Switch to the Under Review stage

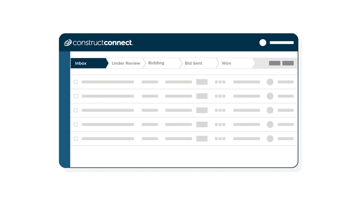(x=126, y=63)
